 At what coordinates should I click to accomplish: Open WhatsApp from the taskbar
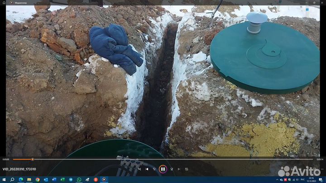coord(79,179)
